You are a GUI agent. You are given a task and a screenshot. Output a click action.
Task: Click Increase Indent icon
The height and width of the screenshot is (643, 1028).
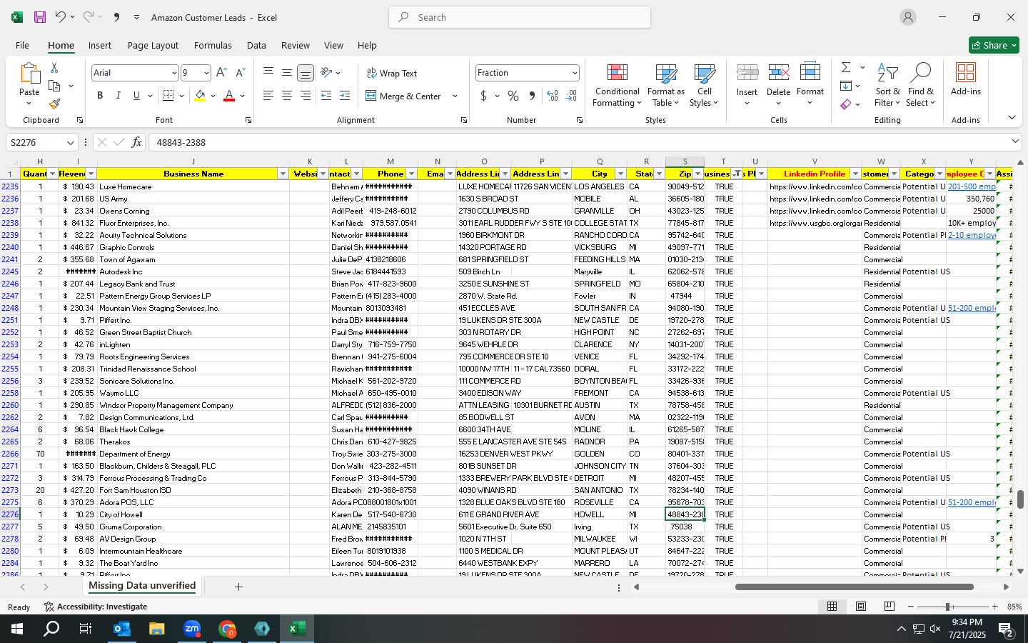(345, 96)
